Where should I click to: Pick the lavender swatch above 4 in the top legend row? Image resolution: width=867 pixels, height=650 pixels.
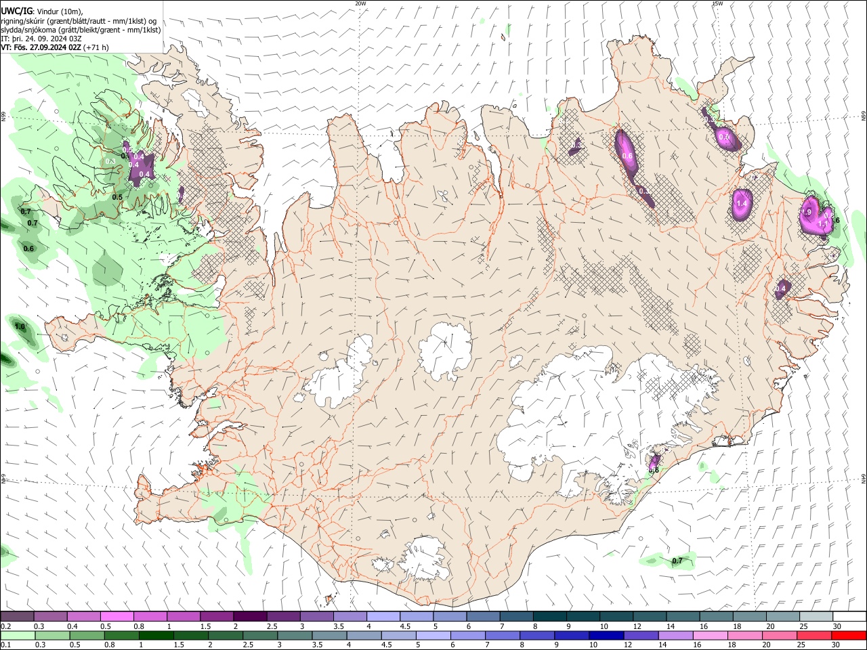point(383,617)
